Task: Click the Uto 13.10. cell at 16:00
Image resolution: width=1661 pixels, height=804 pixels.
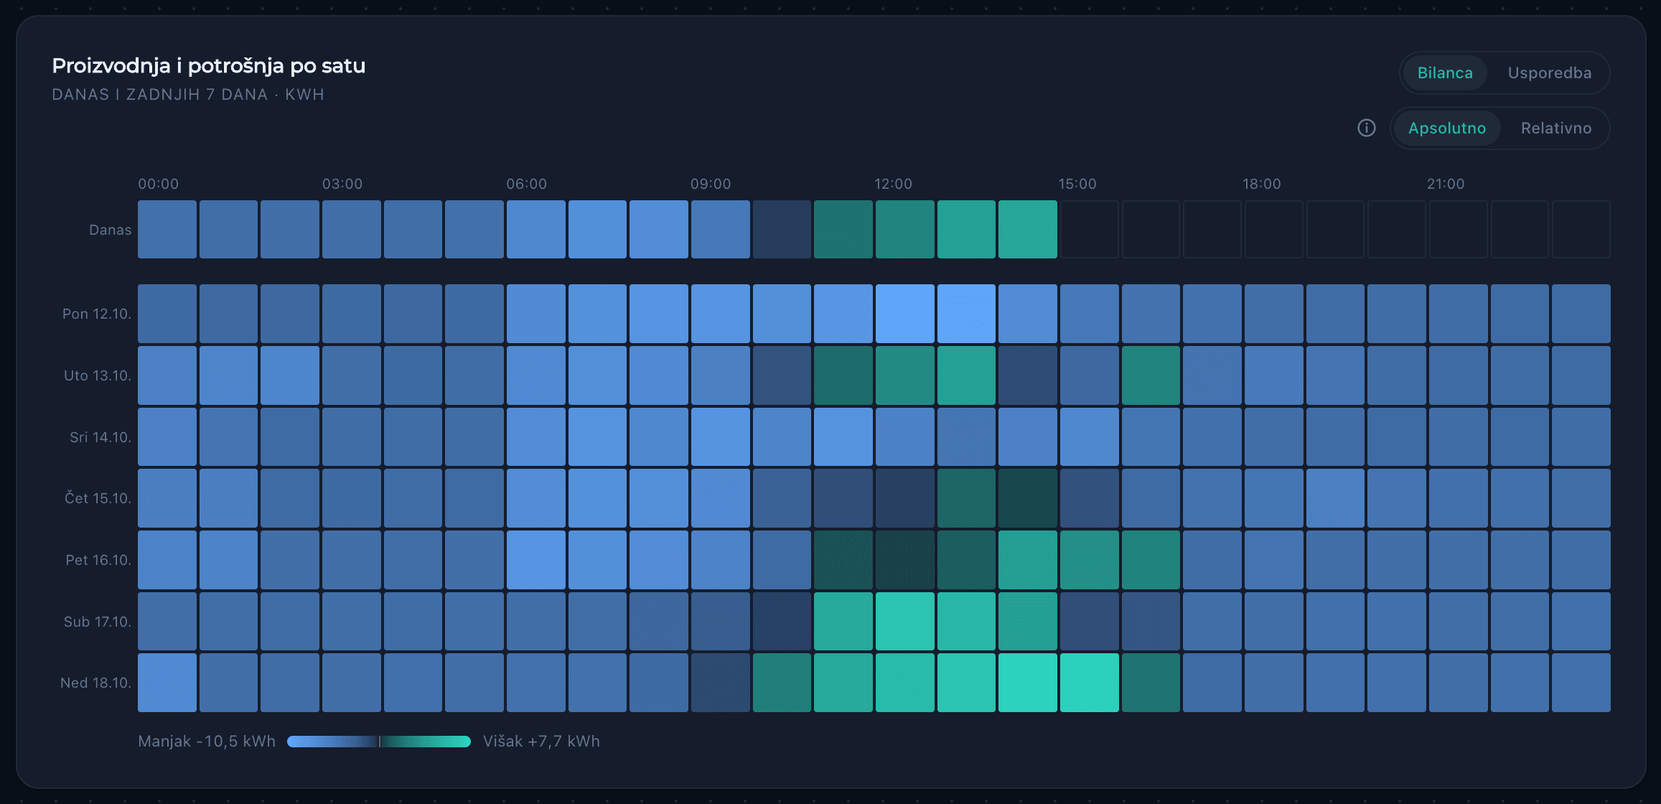Action: coord(1151,375)
